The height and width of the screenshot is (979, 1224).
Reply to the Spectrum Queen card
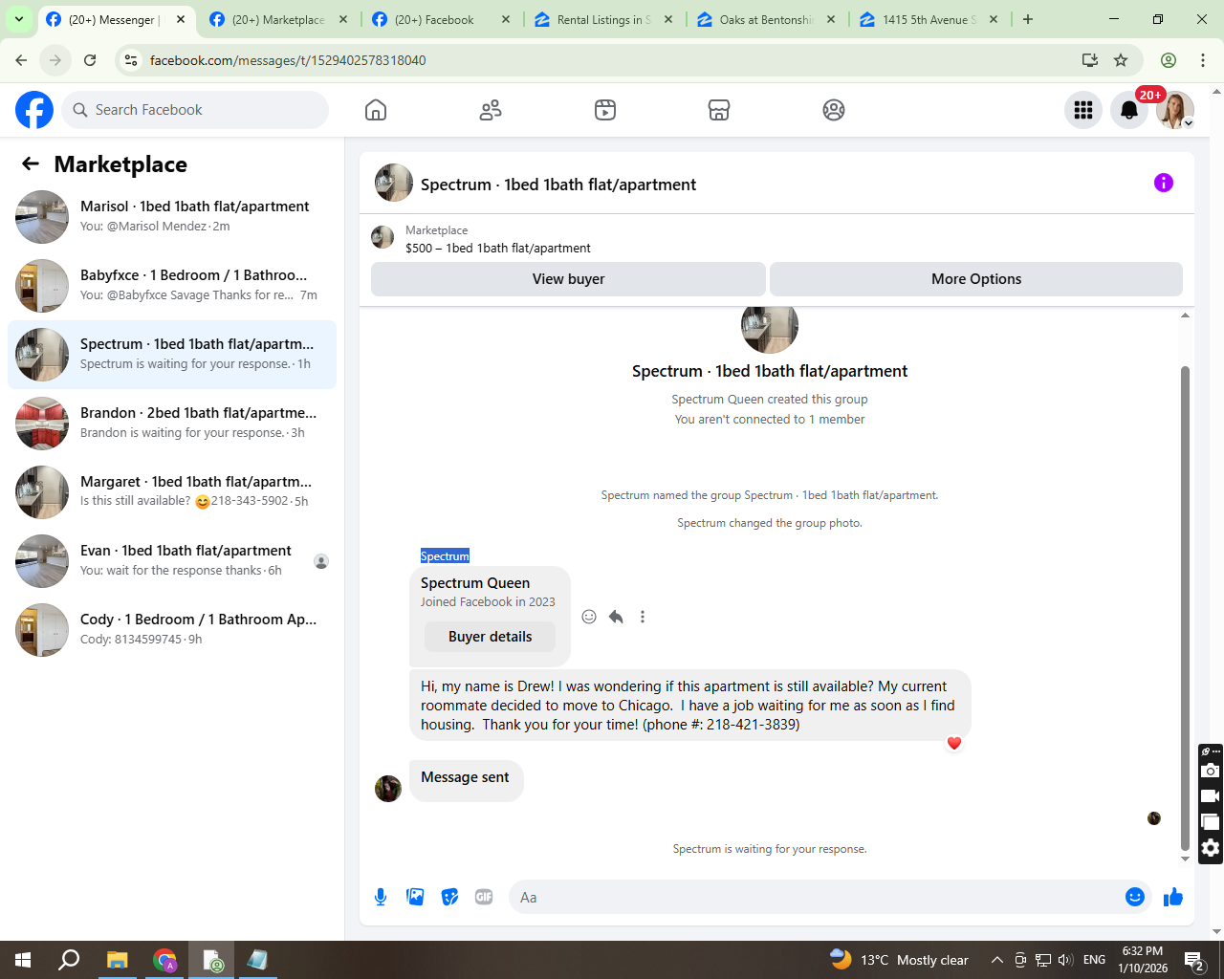[616, 617]
